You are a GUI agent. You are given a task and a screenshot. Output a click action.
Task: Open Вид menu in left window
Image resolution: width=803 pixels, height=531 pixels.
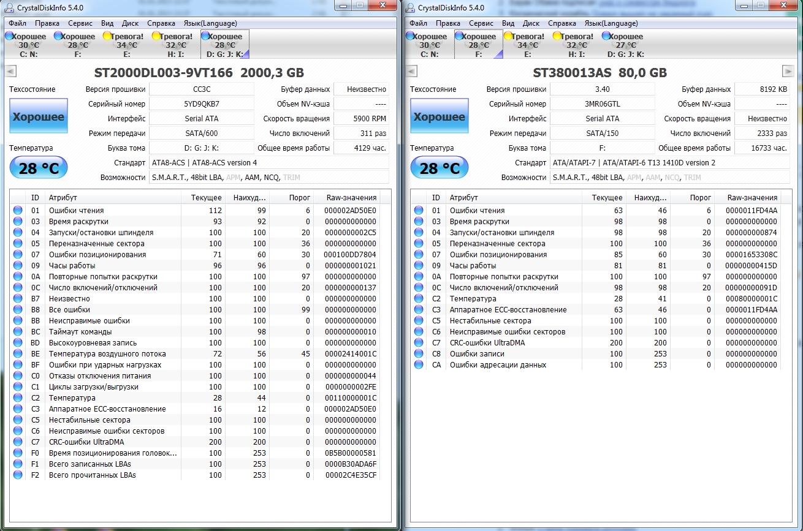[107, 23]
